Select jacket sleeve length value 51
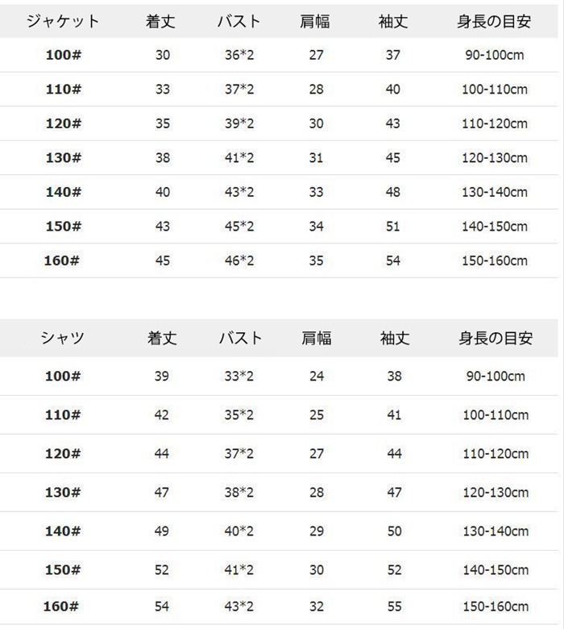The width and height of the screenshot is (564, 629). tap(393, 227)
